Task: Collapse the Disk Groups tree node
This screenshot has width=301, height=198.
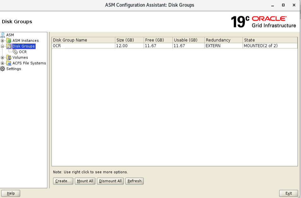Action: coord(2,46)
